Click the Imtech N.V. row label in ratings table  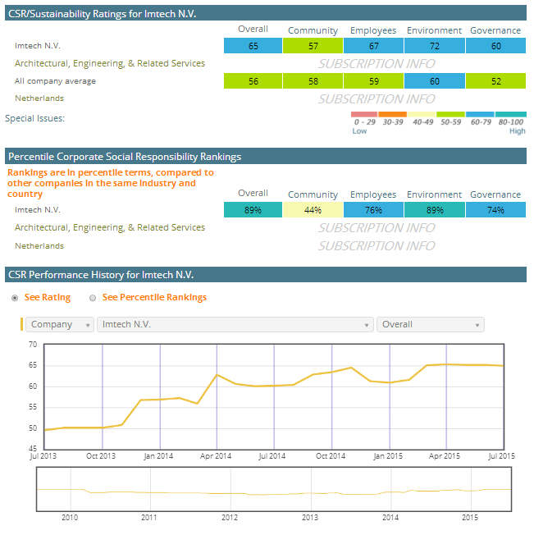tap(38, 46)
